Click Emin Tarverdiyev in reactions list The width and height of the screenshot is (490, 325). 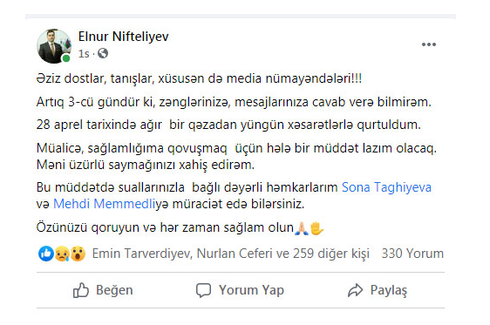pyautogui.click(x=141, y=254)
